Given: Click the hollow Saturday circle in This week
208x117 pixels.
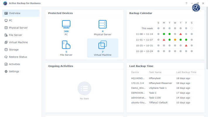Looking at the screenshot, I should coord(192,28).
